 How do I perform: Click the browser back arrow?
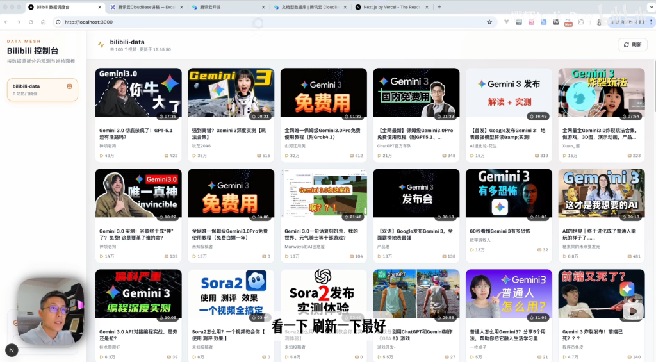pyautogui.click(x=7, y=22)
